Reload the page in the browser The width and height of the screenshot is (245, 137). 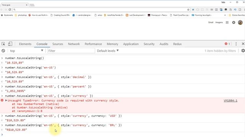click(x=10, y=10)
